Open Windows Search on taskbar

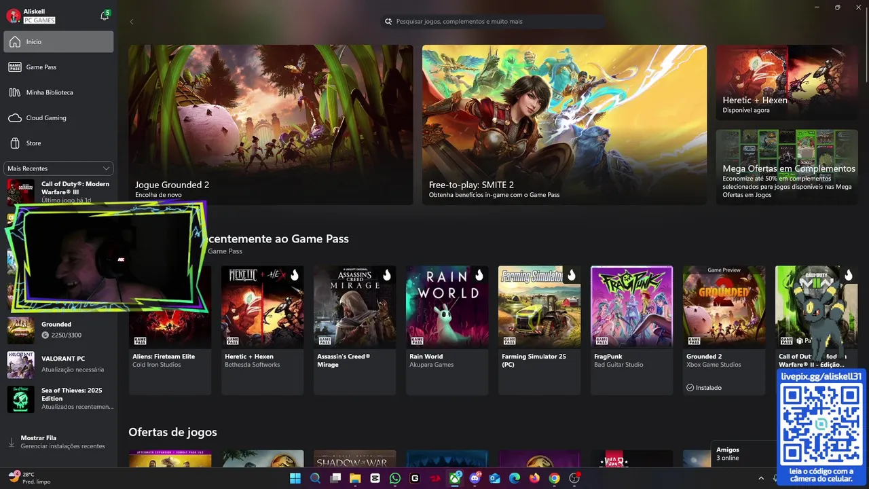click(x=315, y=478)
